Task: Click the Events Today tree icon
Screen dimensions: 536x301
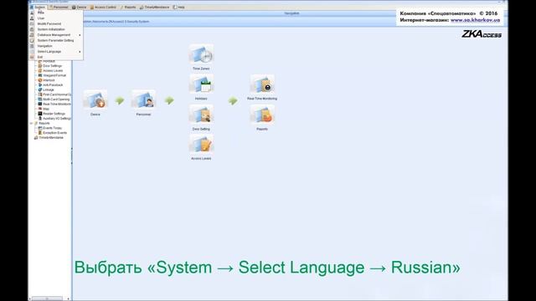Action: click(40, 128)
